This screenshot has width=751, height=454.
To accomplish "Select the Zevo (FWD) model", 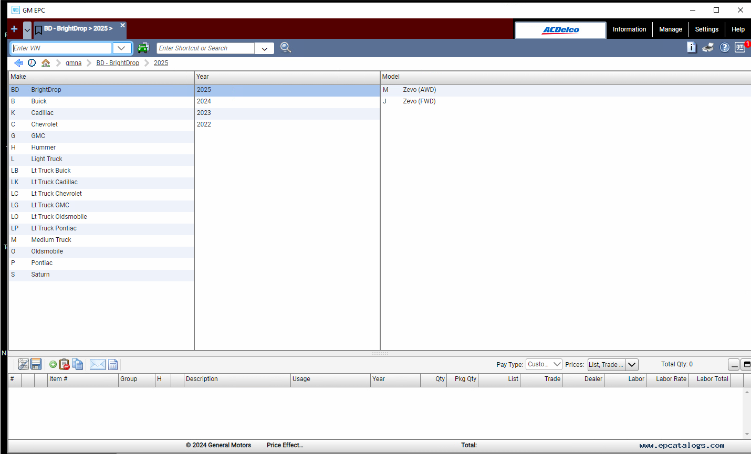I will tap(566, 101).
